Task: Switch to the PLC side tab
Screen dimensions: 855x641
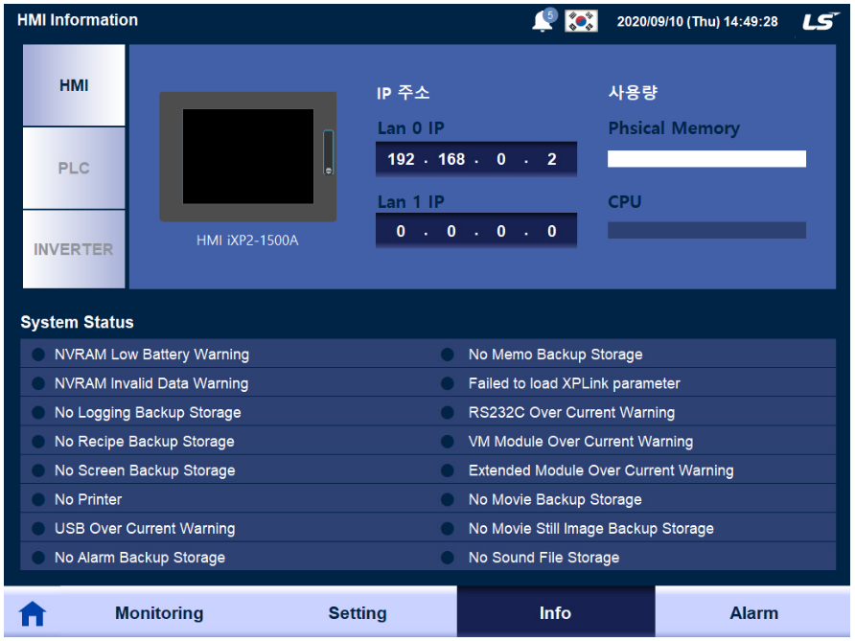Action: click(74, 168)
